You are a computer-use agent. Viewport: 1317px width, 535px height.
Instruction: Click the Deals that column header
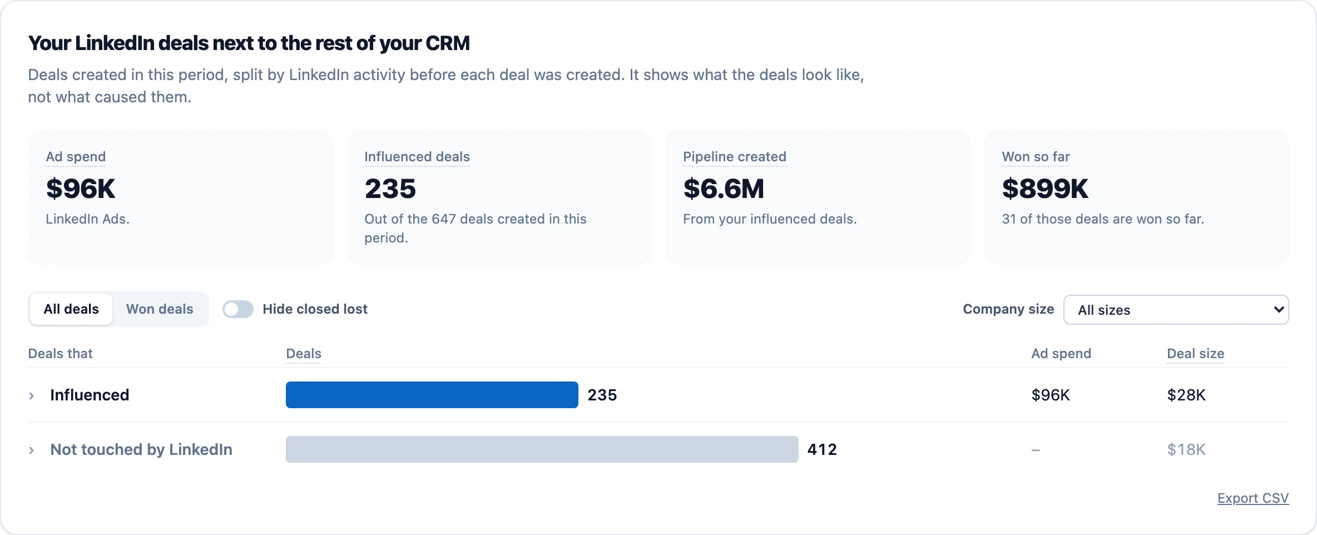click(x=60, y=354)
